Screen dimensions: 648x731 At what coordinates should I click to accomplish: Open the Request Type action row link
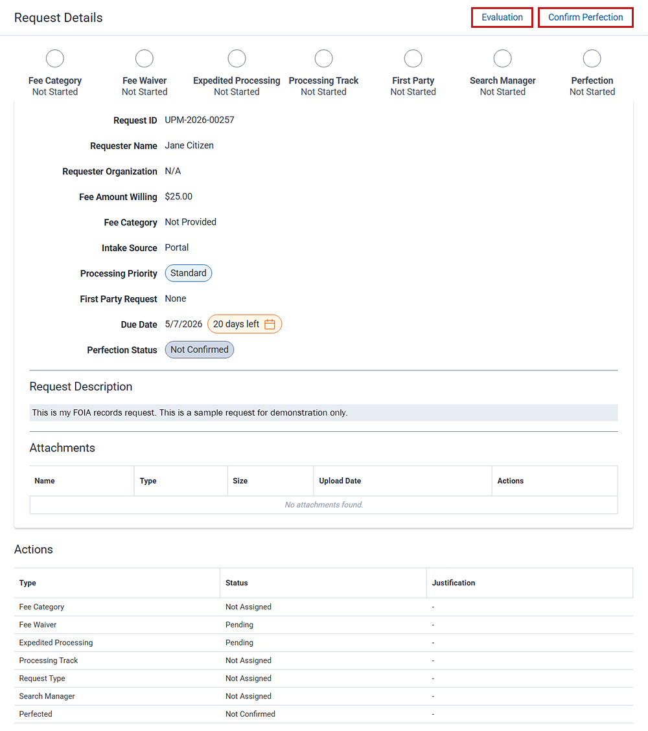pos(41,678)
